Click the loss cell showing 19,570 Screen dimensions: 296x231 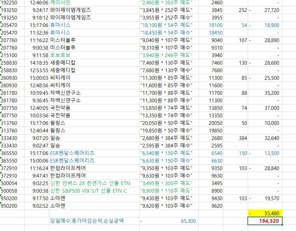(x=265, y=198)
